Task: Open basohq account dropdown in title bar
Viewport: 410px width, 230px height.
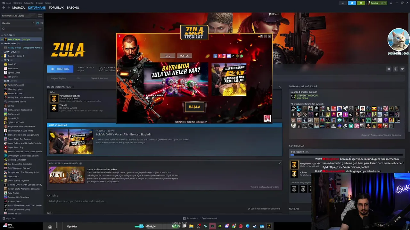Action: 377,3
